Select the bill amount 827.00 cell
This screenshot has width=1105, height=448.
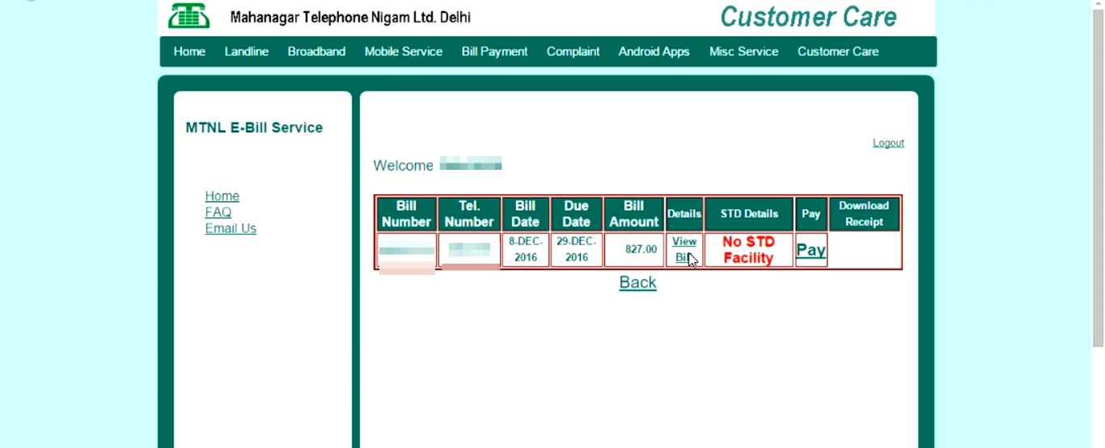click(x=634, y=250)
